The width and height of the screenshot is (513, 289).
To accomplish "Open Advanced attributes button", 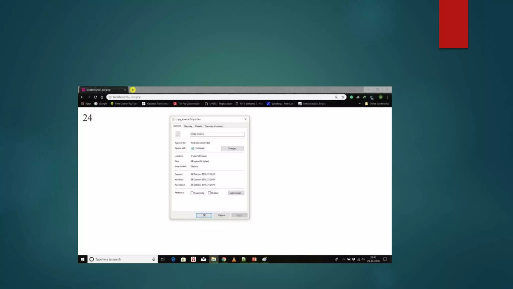I will coord(236,193).
